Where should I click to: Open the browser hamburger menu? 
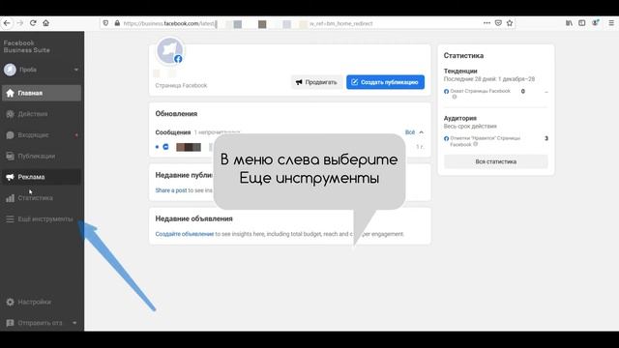611,23
